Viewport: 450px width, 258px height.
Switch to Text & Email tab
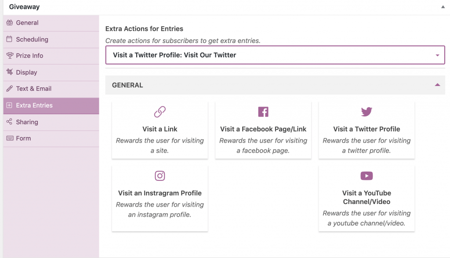coord(51,89)
